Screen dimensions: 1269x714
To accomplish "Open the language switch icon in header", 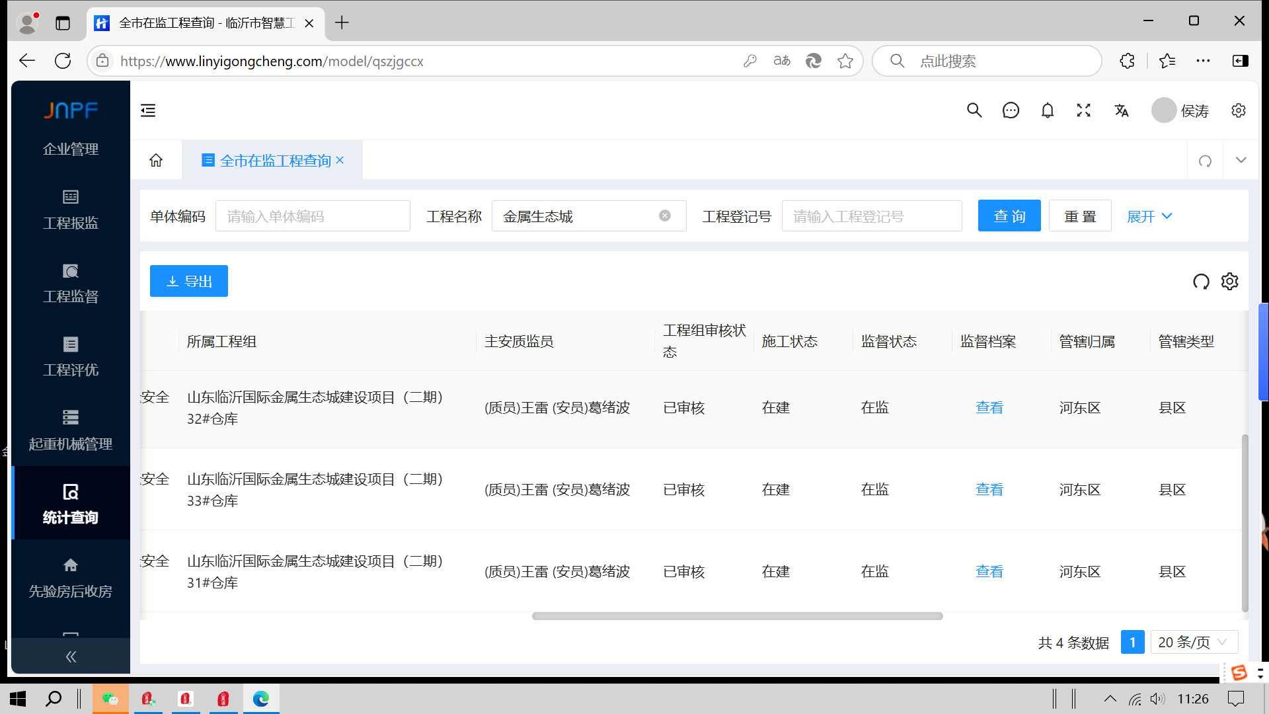I will click(x=1122, y=110).
